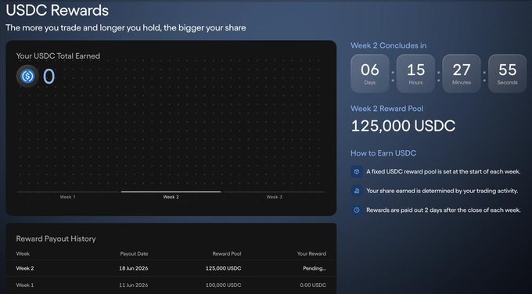
Task: Click the total earned value 0
Action: pos(49,77)
